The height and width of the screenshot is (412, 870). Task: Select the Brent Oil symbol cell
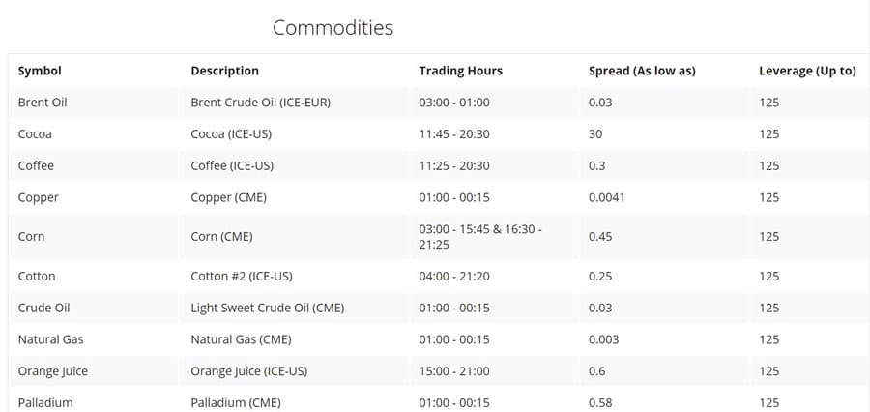pos(43,103)
